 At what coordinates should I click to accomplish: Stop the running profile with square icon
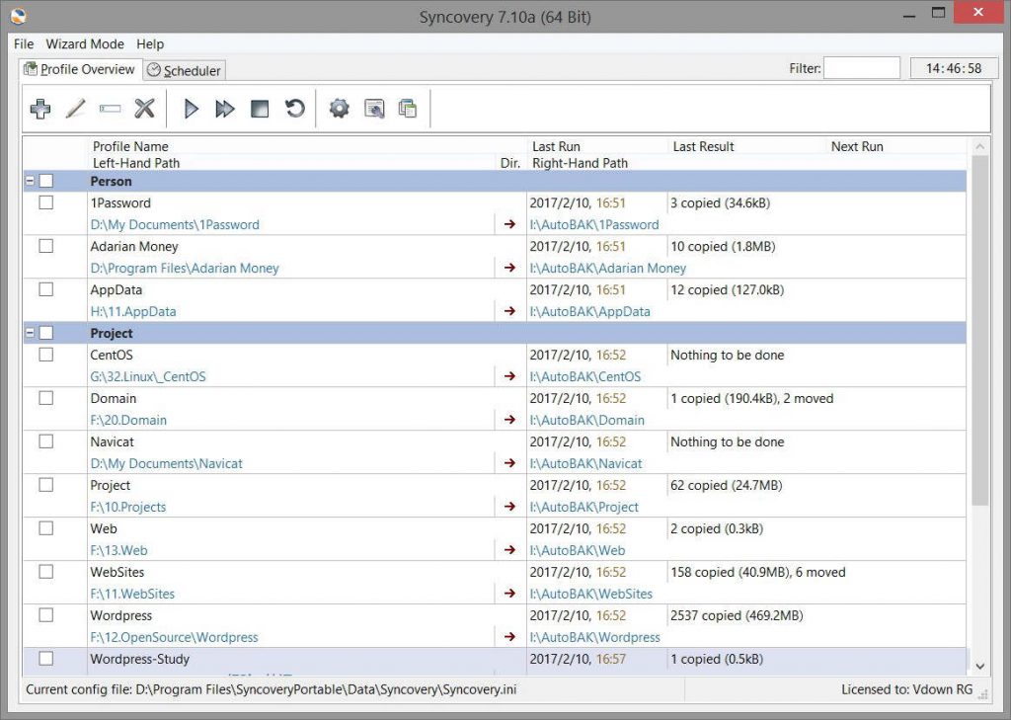pos(260,109)
